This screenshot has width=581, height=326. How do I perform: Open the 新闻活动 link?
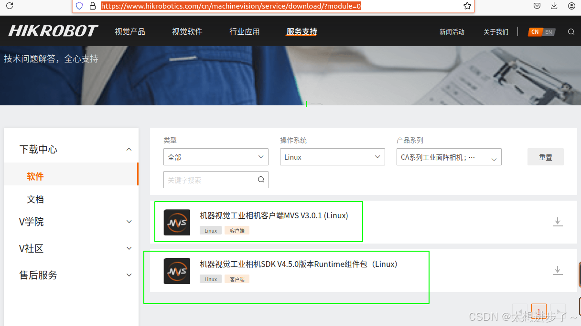pyautogui.click(x=452, y=32)
